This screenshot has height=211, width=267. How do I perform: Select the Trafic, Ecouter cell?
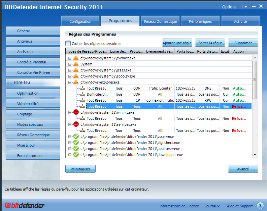coord(160,88)
